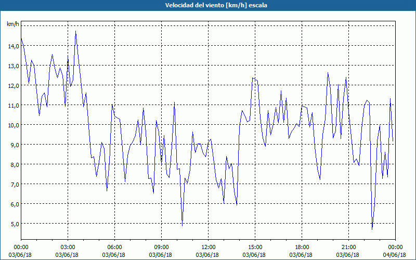This screenshot has width=416, height=260.
Task: Click the 14,0 y-axis value
Action: (x=14, y=46)
